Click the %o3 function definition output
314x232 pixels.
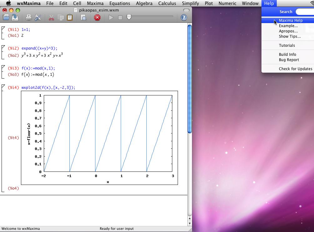click(x=38, y=75)
